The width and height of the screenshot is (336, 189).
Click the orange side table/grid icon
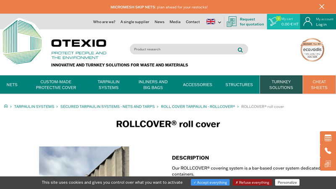tap(328, 138)
